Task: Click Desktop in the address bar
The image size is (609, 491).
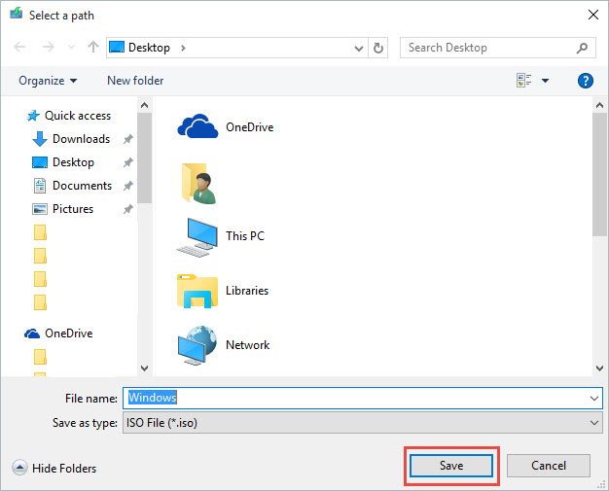Action: (x=149, y=48)
